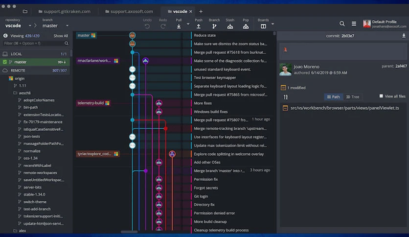Select commit 'Git login'

[201, 196]
